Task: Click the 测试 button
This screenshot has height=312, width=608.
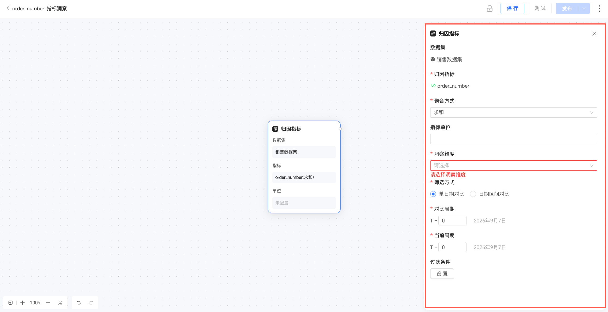Action: click(x=540, y=8)
